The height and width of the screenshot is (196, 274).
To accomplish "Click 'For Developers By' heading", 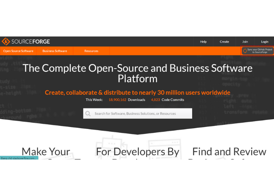I will (x=137, y=152).
